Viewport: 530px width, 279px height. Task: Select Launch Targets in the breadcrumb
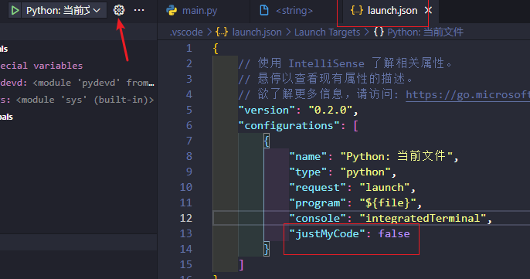pos(327,32)
